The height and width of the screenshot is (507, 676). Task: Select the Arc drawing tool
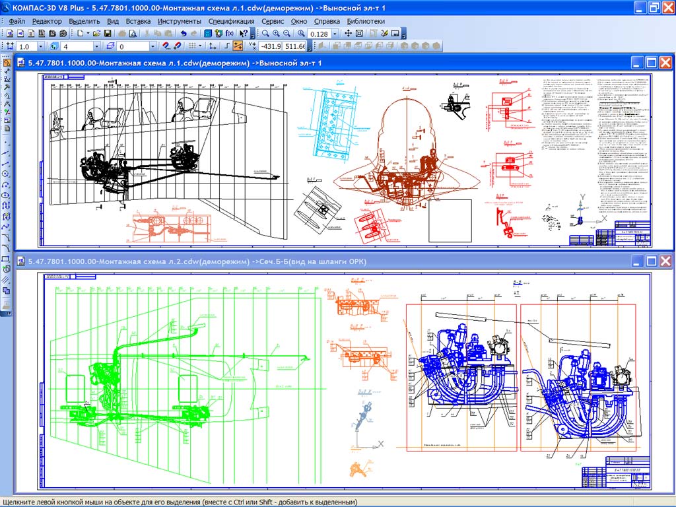[7, 184]
